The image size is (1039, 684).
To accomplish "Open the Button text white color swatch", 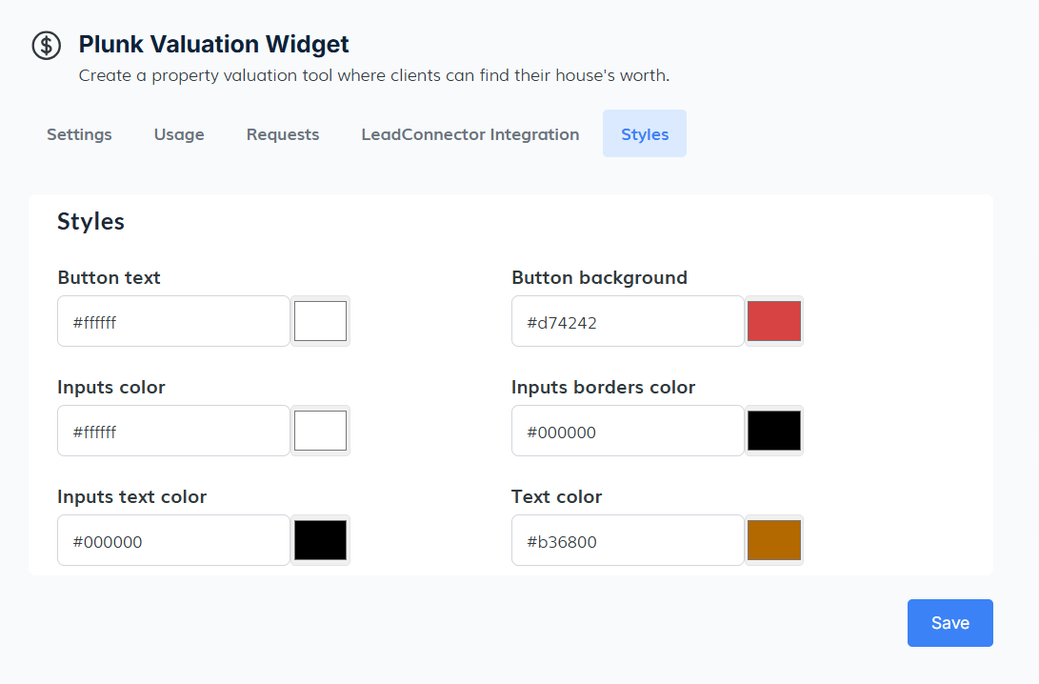I will point(320,321).
